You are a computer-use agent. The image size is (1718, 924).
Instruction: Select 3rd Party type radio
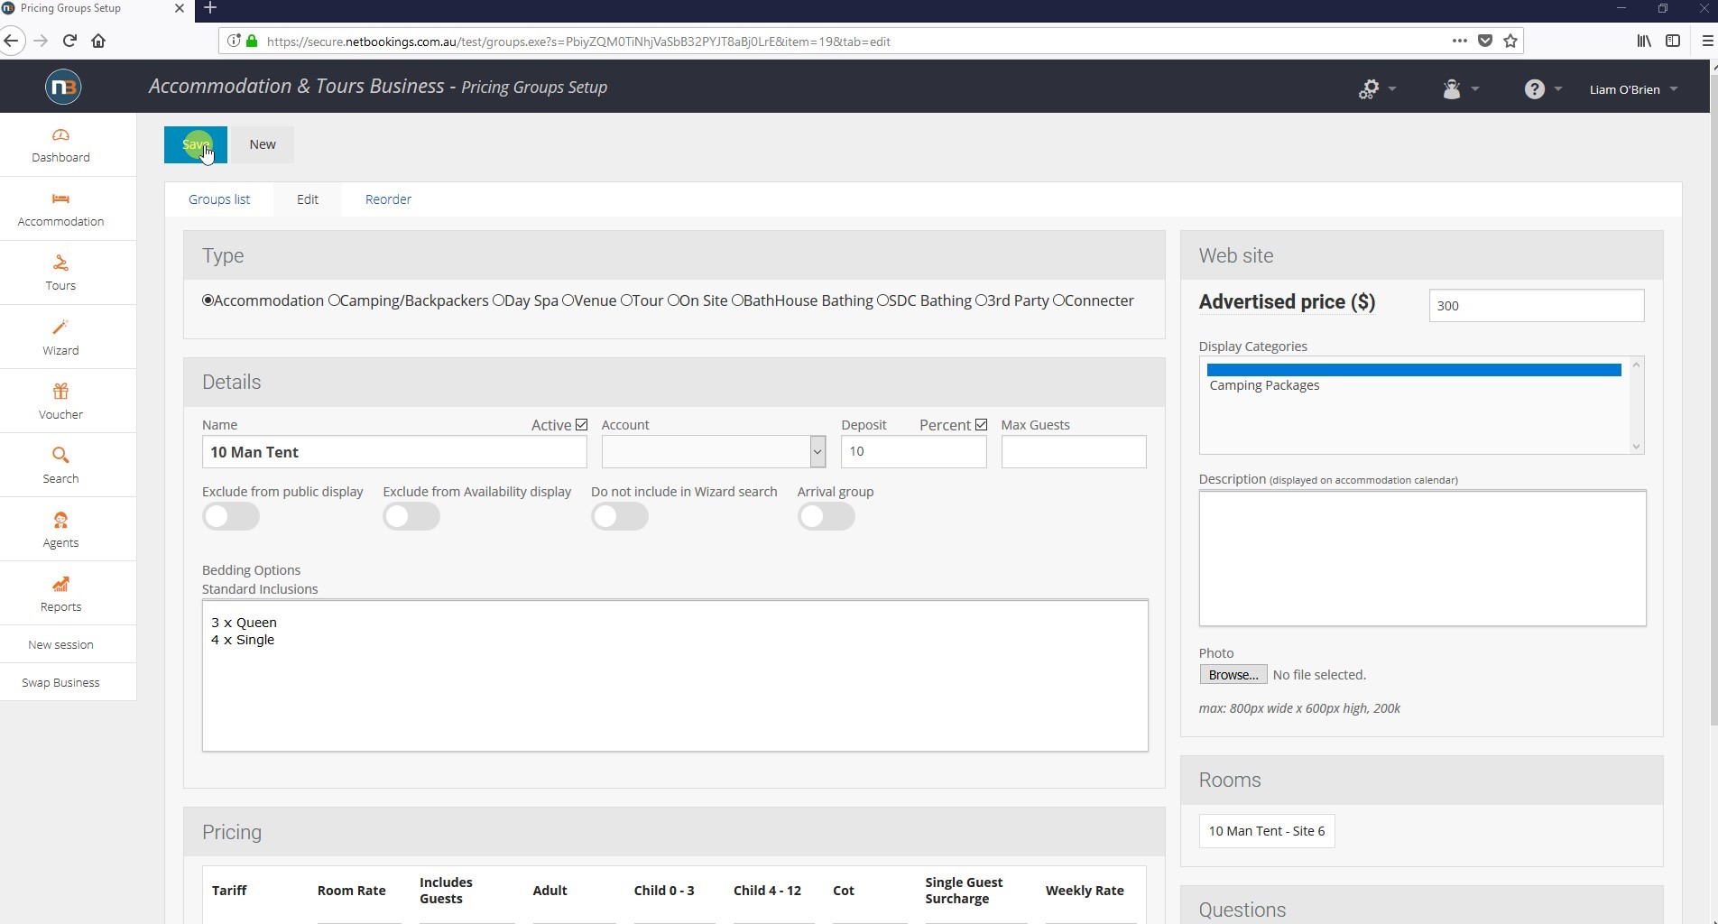tap(981, 300)
